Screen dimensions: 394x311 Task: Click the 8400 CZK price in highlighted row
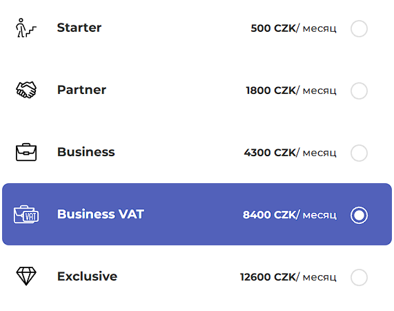(290, 215)
